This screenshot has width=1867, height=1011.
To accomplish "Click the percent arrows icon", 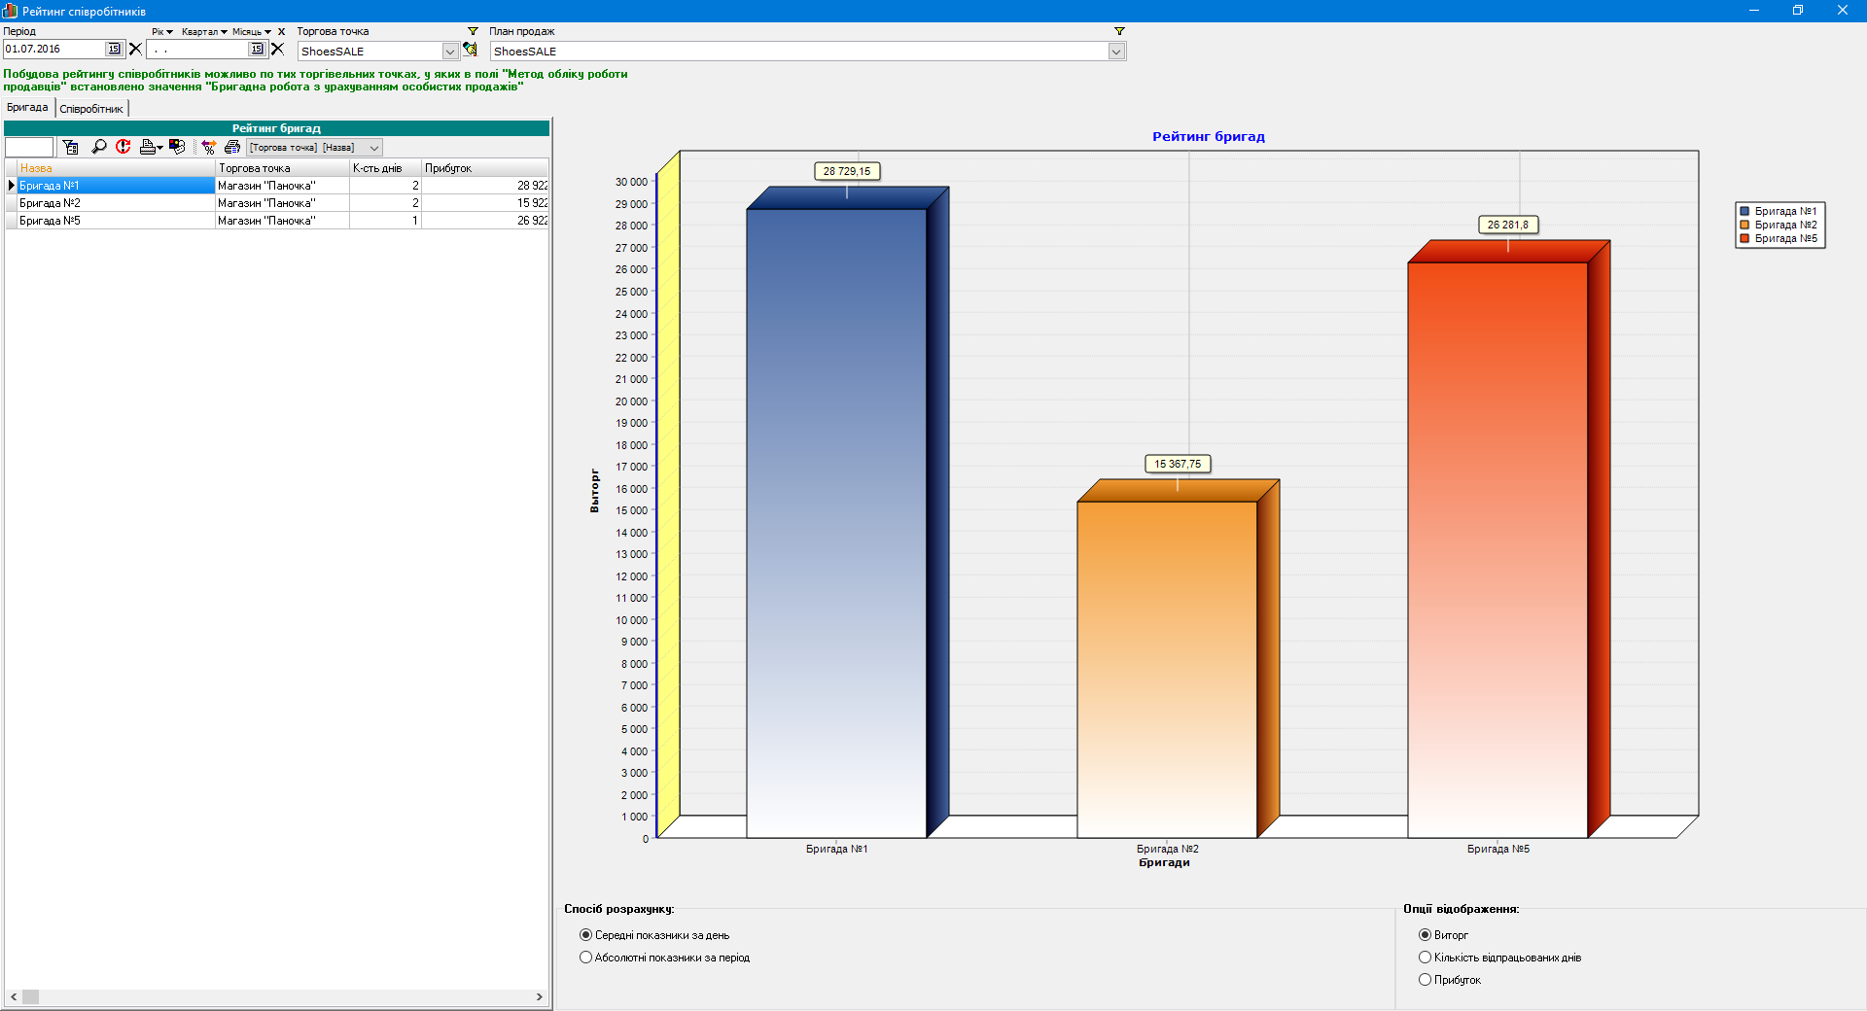I will tap(208, 147).
